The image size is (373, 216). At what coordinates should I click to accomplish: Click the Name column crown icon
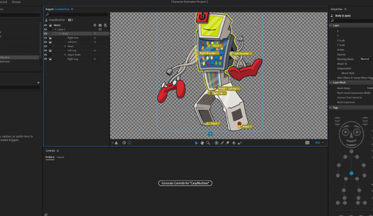click(50, 25)
